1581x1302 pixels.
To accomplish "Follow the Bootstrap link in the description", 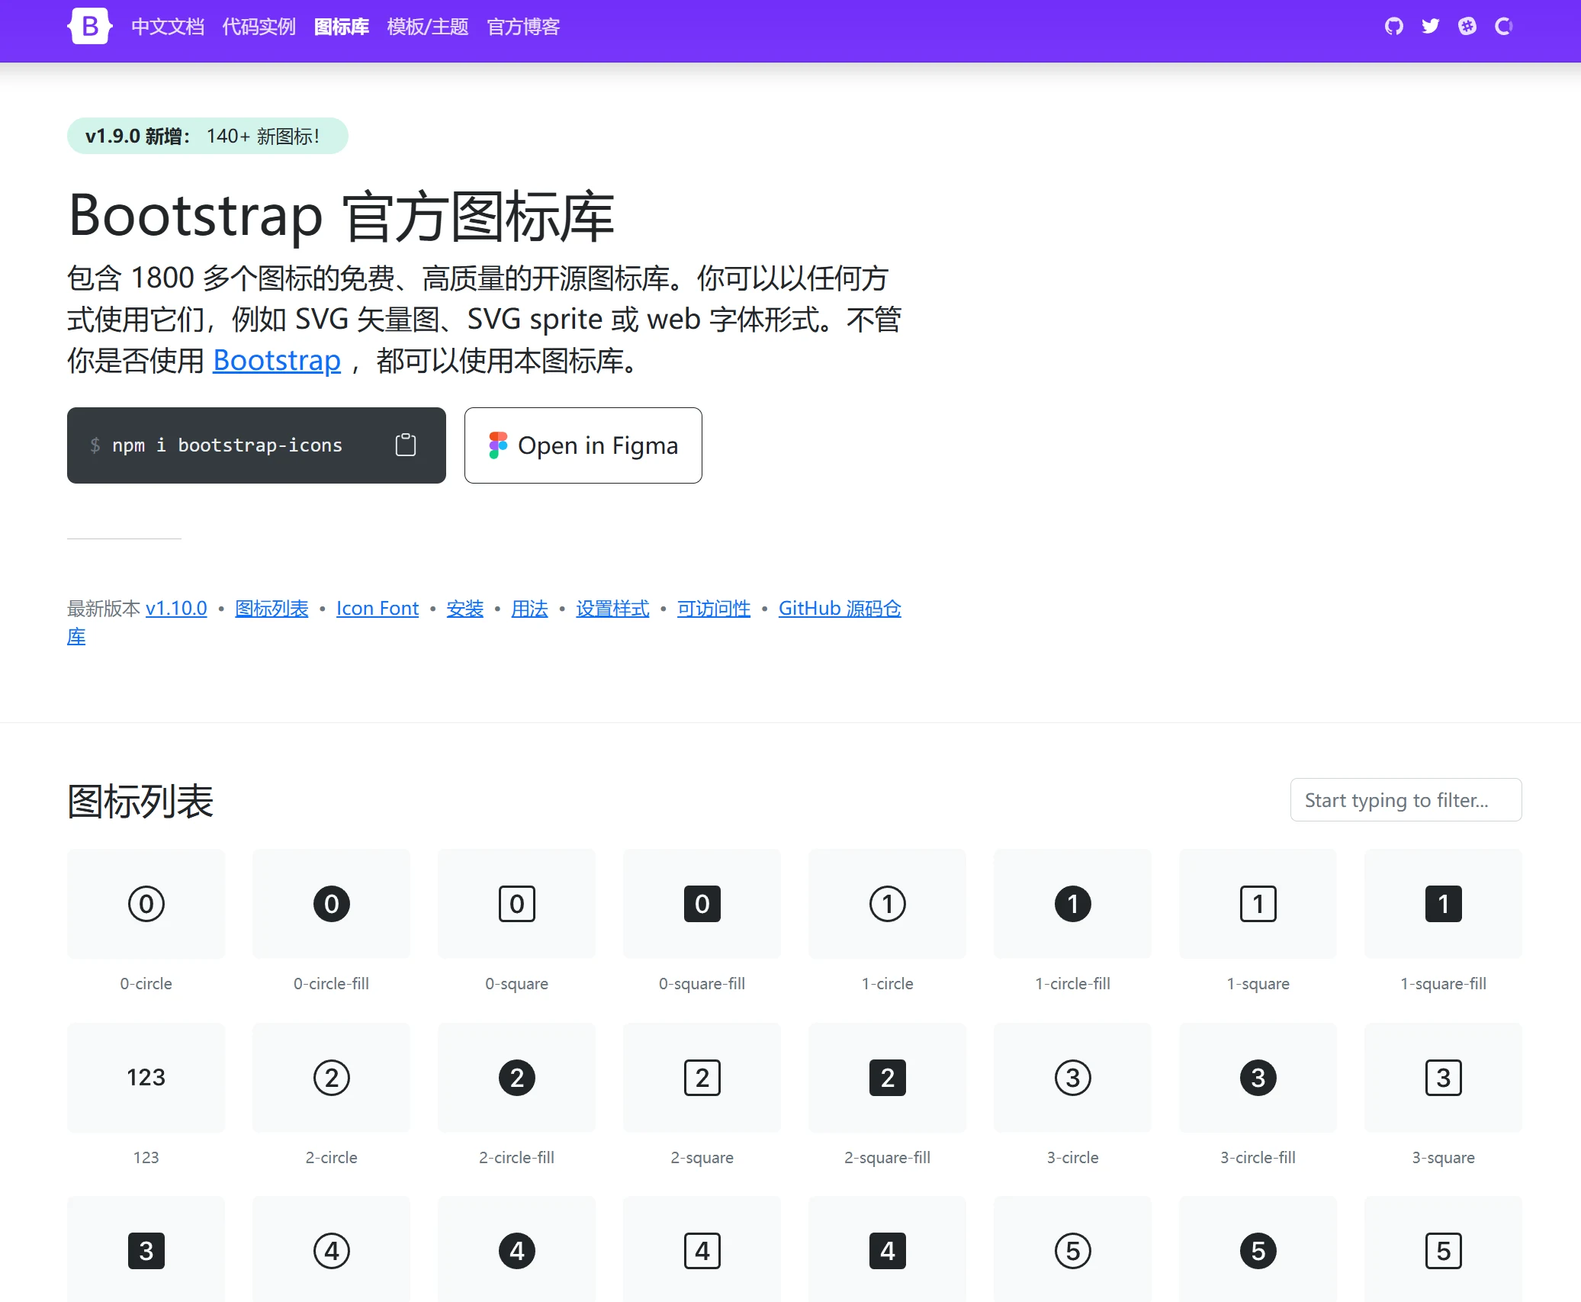I will point(276,360).
